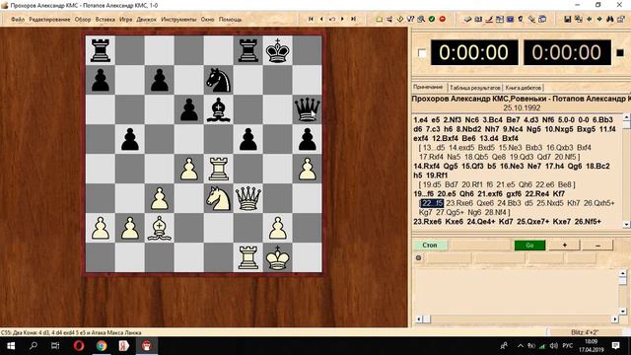Click the green diamond toolbar icon
This screenshot has height=355, width=631.
point(400,19)
